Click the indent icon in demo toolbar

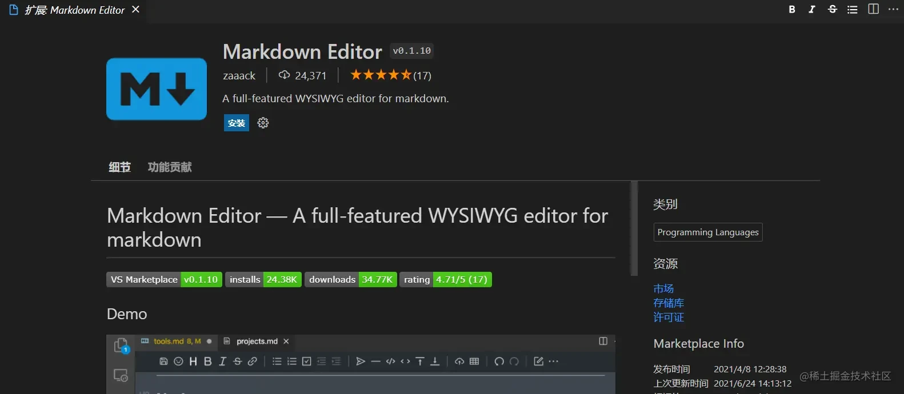click(336, 361)
